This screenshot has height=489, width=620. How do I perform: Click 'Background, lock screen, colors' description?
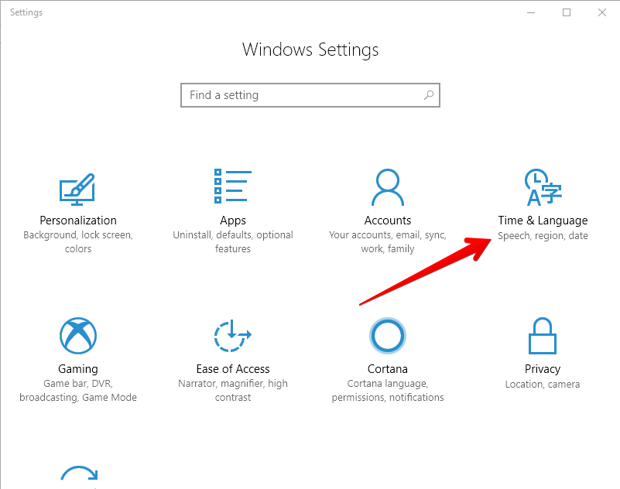[x=78, y=241]
